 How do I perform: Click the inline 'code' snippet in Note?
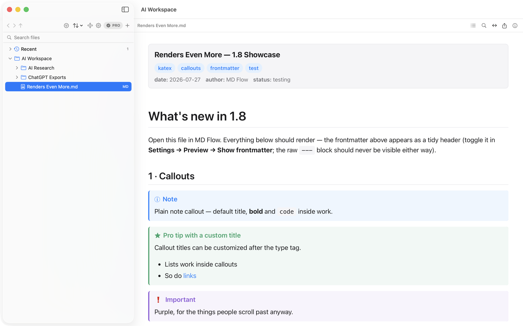tap(287, 212)
